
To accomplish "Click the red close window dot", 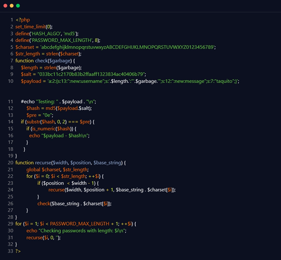I will click(5, 6).
